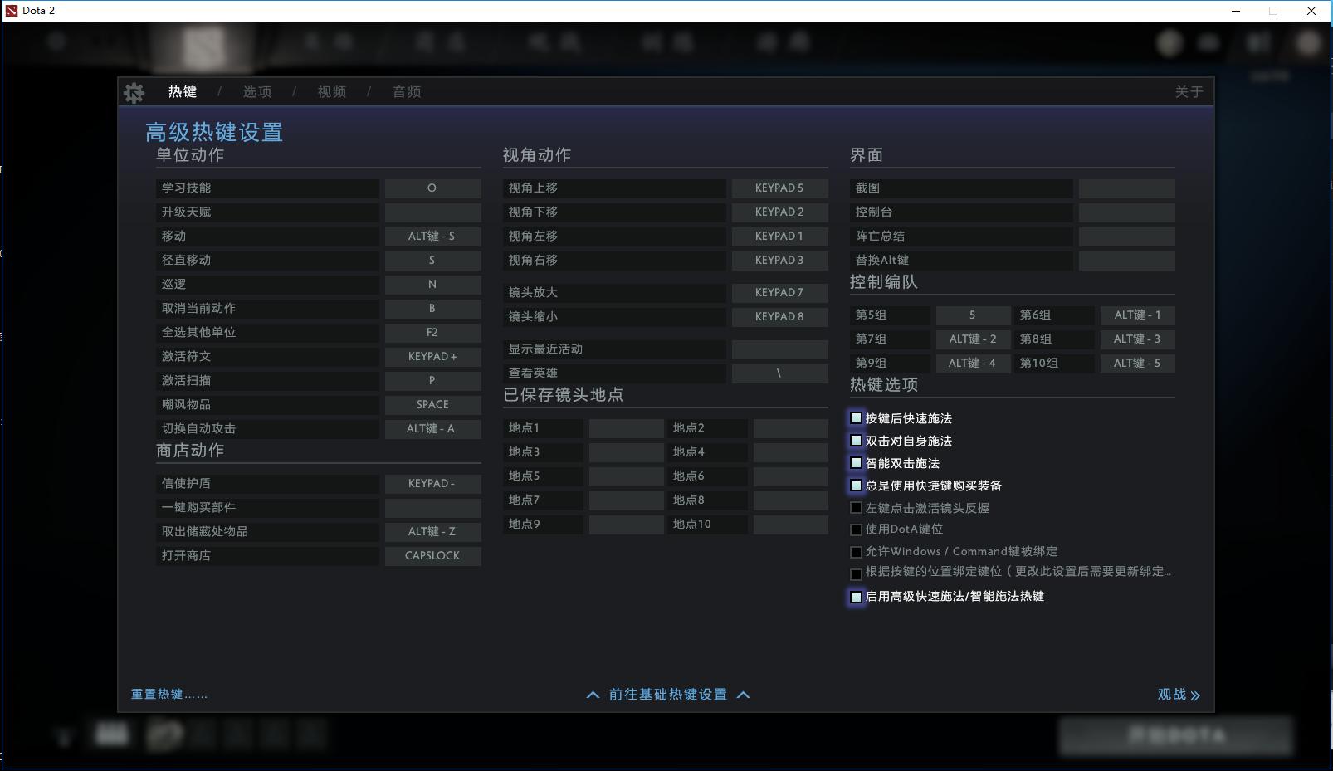Screen dimensions: 1333x771
Task: Click the 学习技能 hotkey field showing O
Action: [432, 188]
